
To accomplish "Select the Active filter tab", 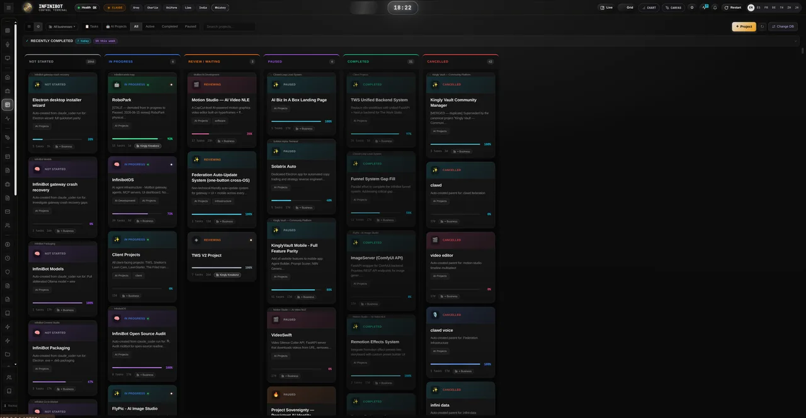I will tap(150, 26).
